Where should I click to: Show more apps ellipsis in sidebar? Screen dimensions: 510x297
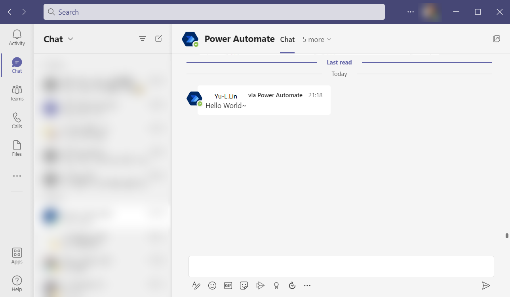[17, 176]
